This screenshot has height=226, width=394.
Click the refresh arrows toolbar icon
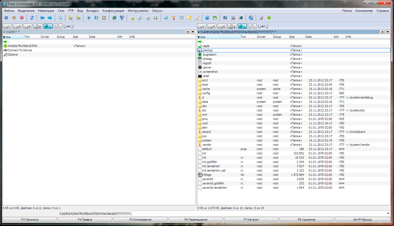click(x=32, y=18)
